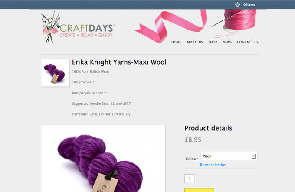Open the ABOUT US page
The image size is (295, 192).
(x=195, y=42)
